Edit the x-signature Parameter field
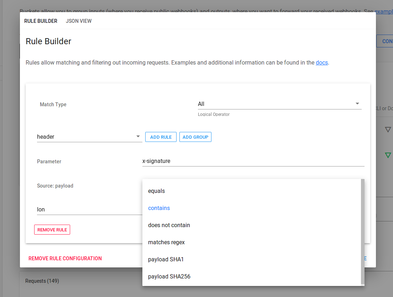393x297 pixels. [249, 161]
